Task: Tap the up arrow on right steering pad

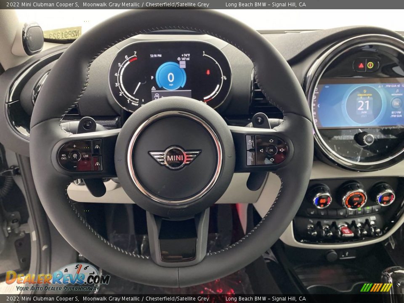Action: [x=271, y=141]
